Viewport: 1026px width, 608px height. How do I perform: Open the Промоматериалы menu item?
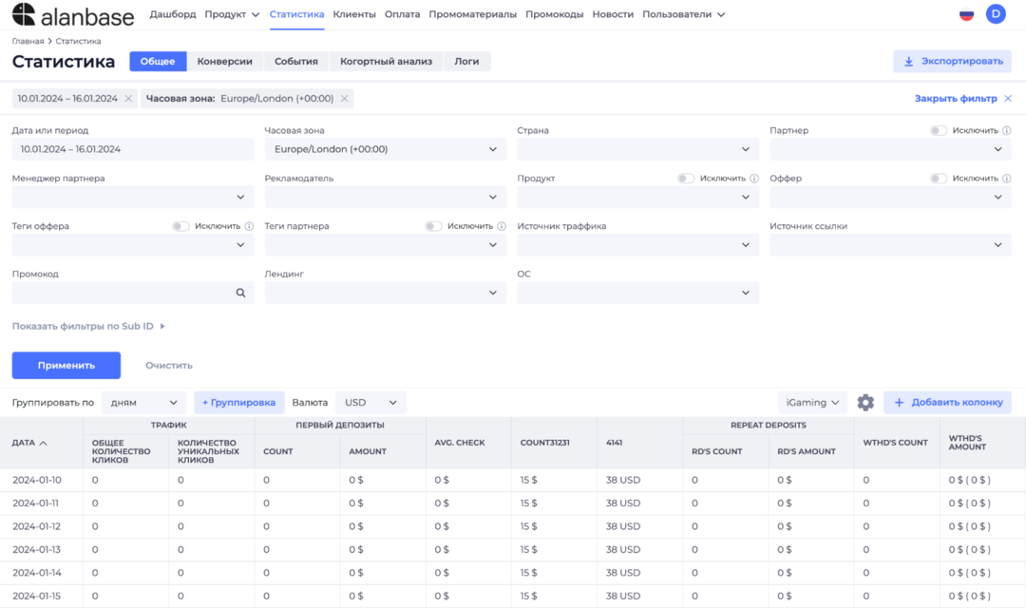(472, 14)
